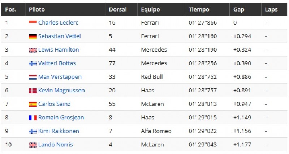The width and height of the screenshot is (289, 154).
Task: Click the French flag beside Romain Grosjean
Action: pyautogui.click(x=33, y=118)
